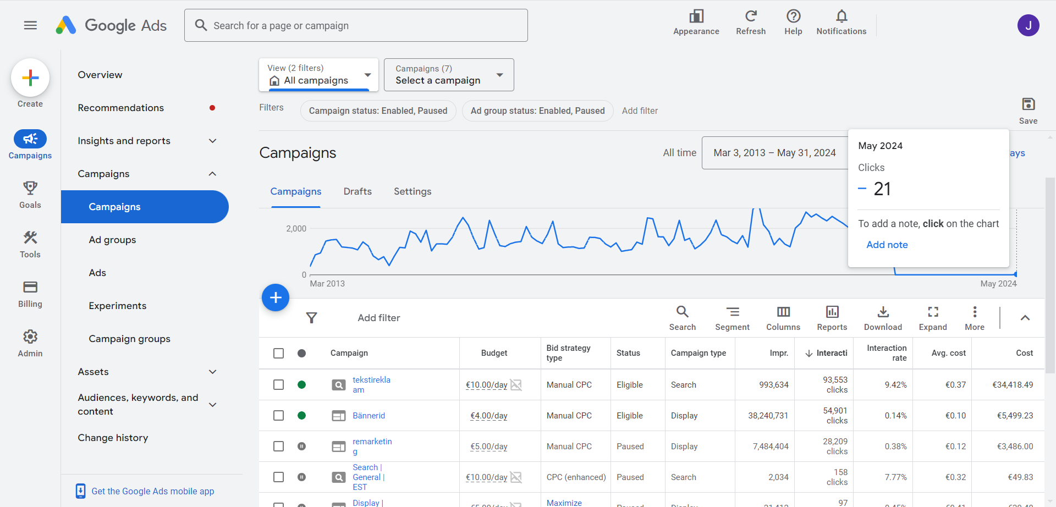Open the Reports tool

[832, 318]
